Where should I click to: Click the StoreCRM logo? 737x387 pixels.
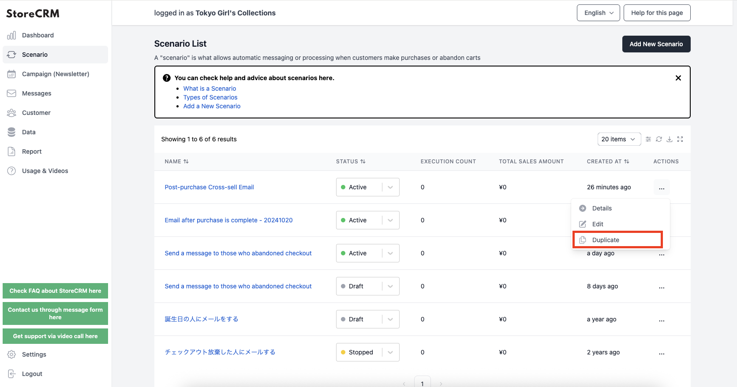click(33, 14)
